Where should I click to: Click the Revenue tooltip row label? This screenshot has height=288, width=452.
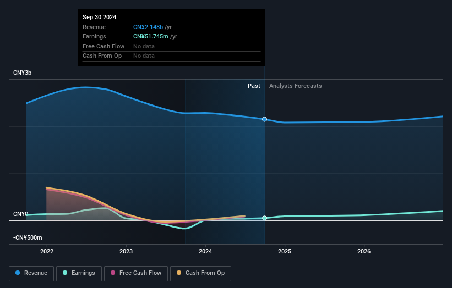click(94, 27)
